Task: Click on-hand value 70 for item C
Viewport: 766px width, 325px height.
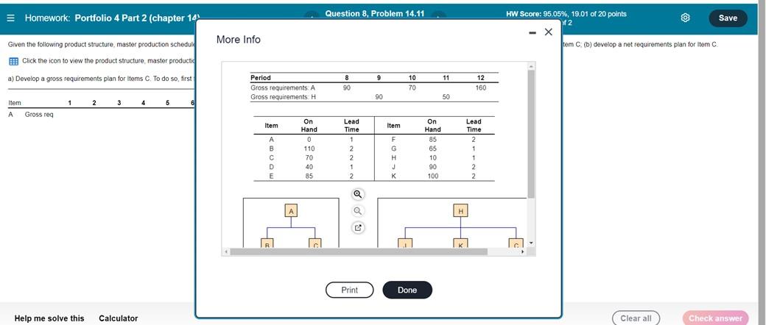Action: (x=309, y=157)
